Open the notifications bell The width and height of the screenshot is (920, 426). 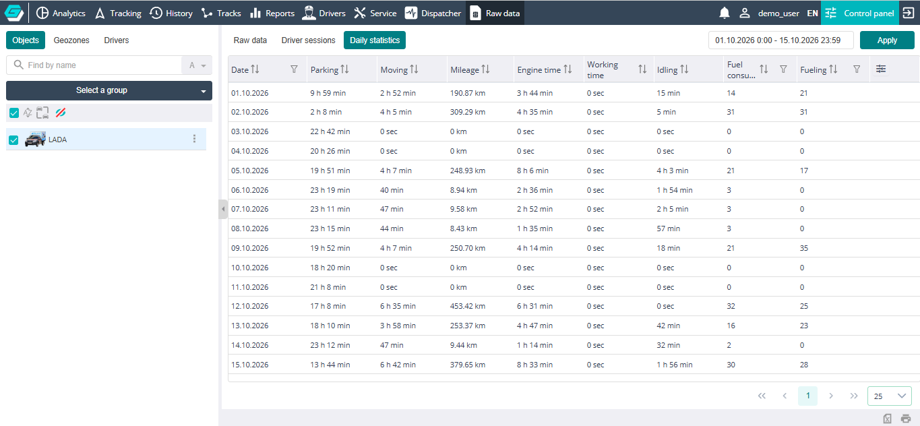coord(725,13)
